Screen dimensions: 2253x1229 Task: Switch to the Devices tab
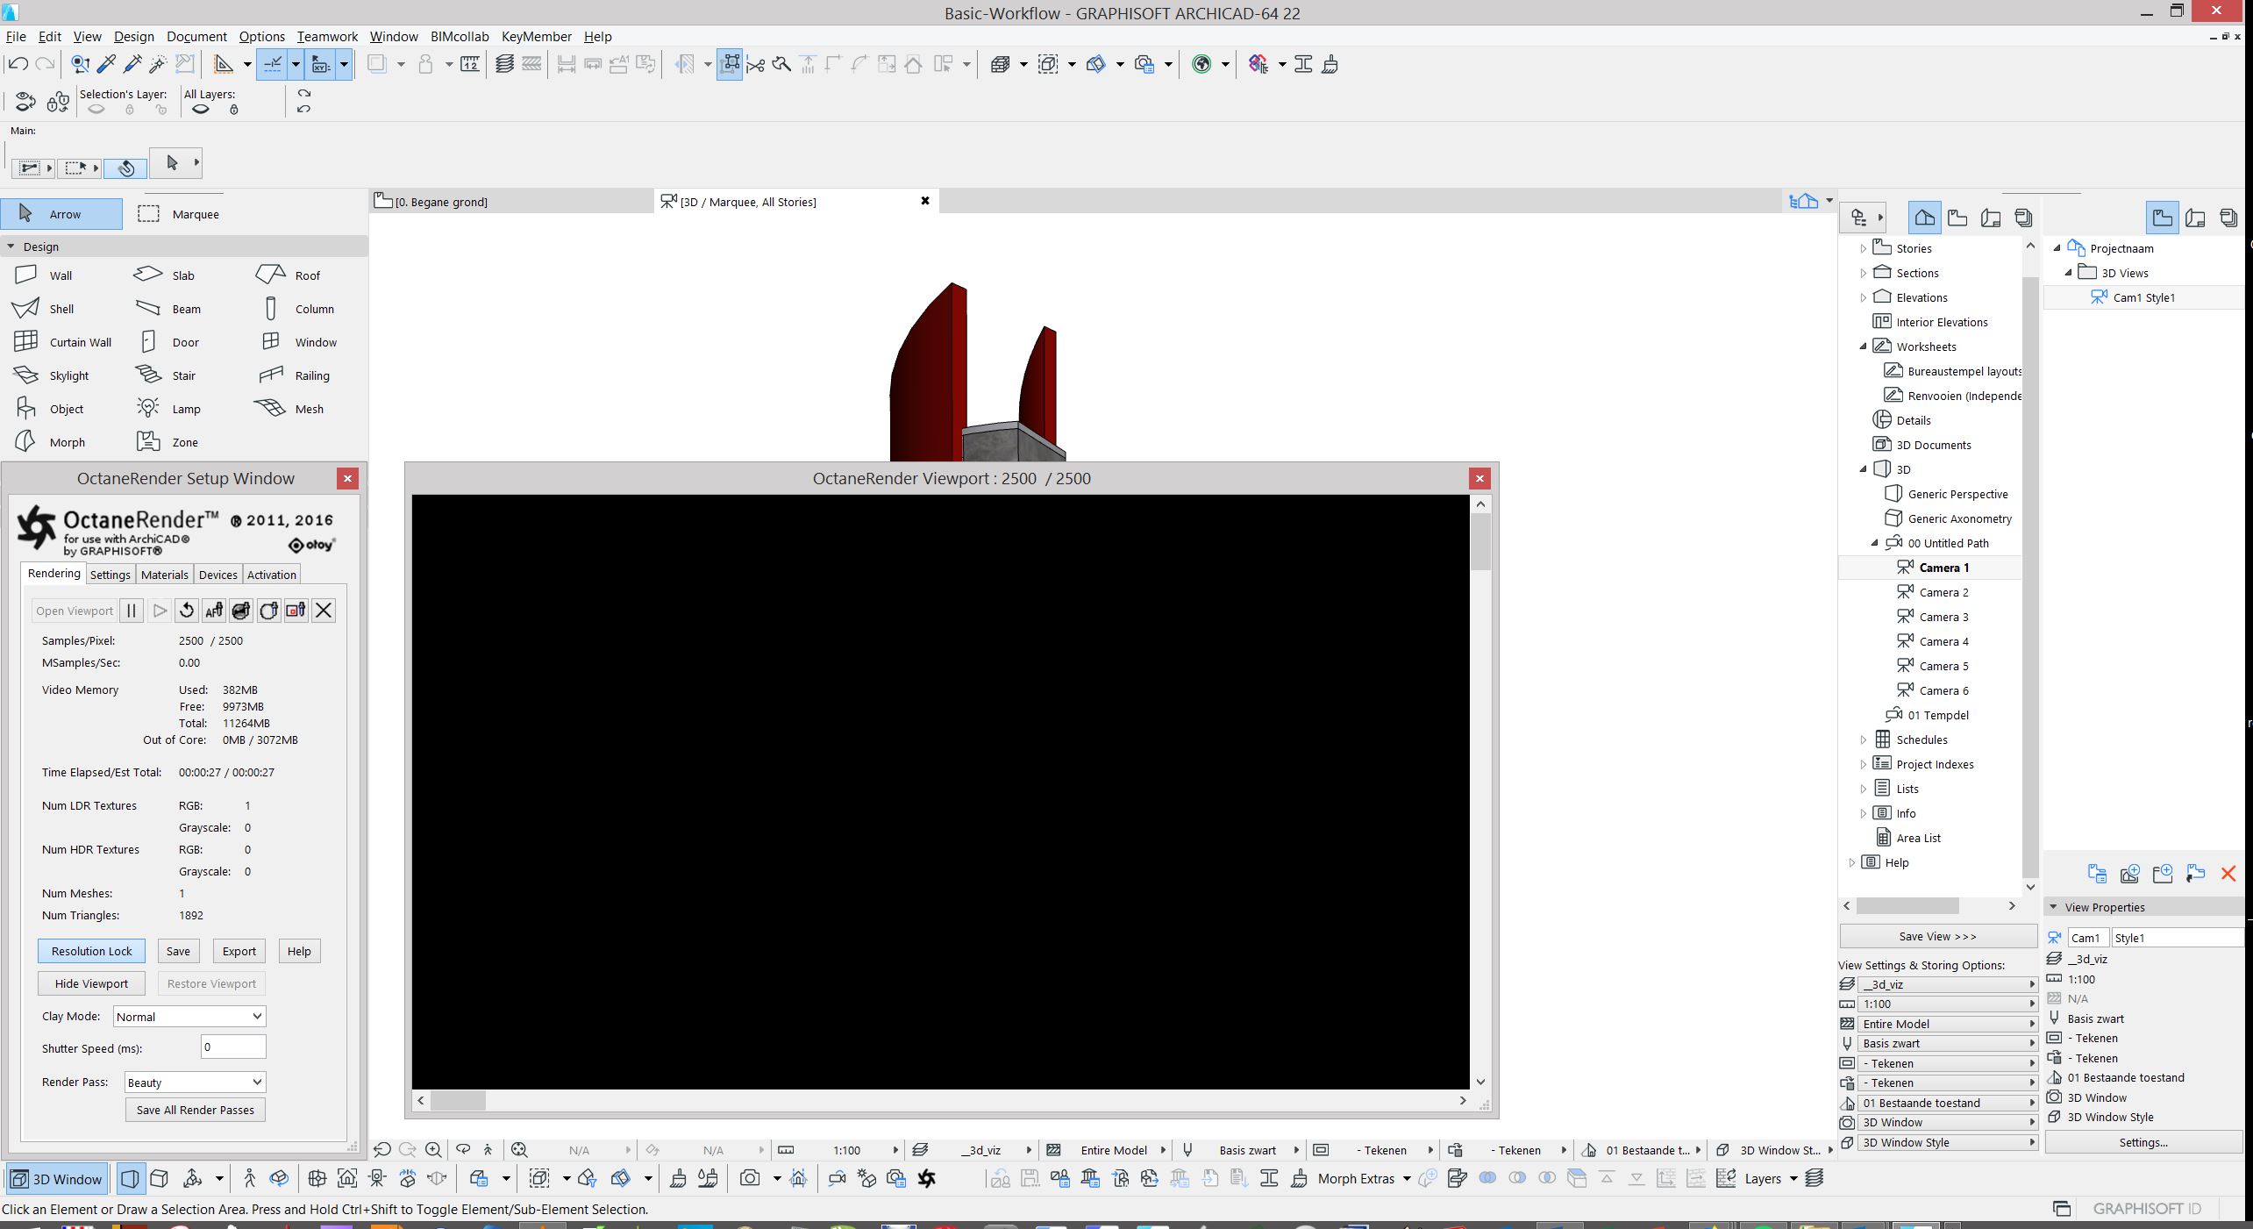point(217,575)
